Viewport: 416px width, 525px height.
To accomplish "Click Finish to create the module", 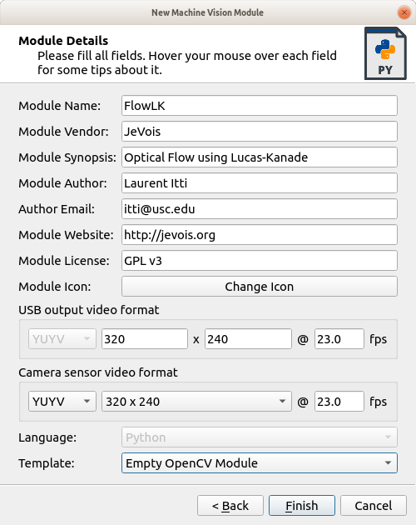I will (302, 506).
